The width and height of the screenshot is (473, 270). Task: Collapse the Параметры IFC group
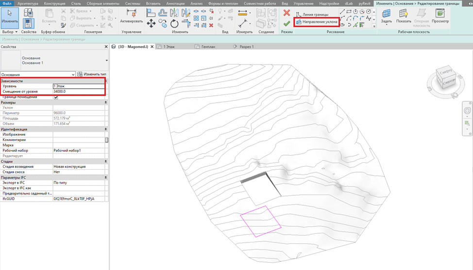(106, 177)
